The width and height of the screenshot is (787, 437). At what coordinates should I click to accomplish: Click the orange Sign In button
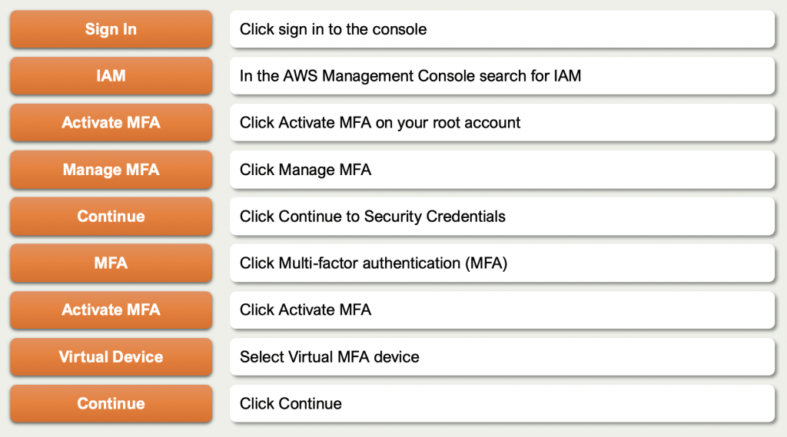pyautogui.click(x=111, y=29)
